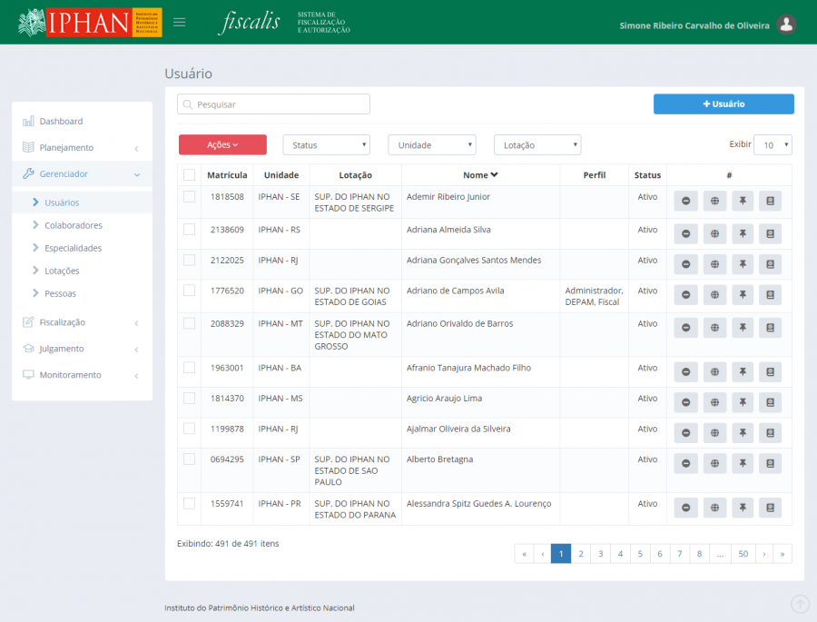817x622 pixels.
Task: Click the scroll-to-top arrow icon at the bottom right
Action: click(x=800, y=603)
